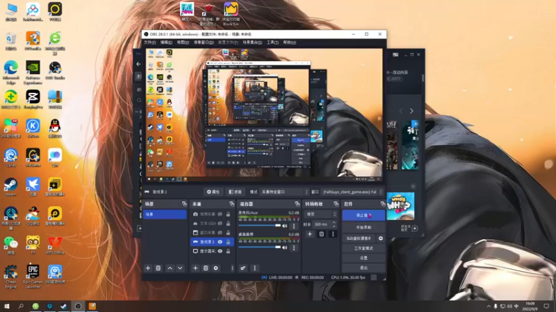Select the display capture source row
The width and height of the screenshot is (556, 312).
pos(212,251)
